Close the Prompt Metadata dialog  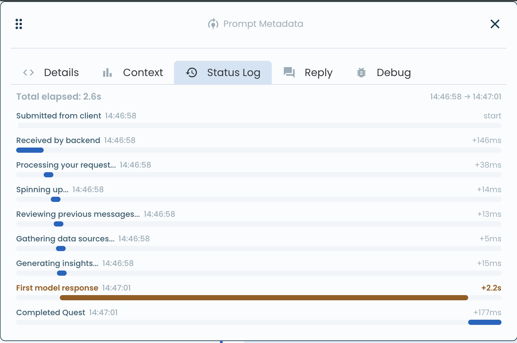pyautogui.click(x=495, y=24)
